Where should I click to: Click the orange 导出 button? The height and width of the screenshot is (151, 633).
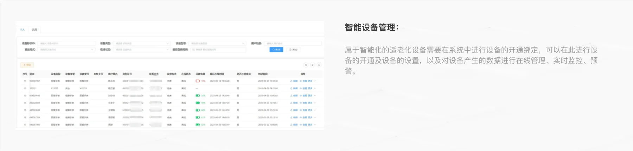(27, 65)
